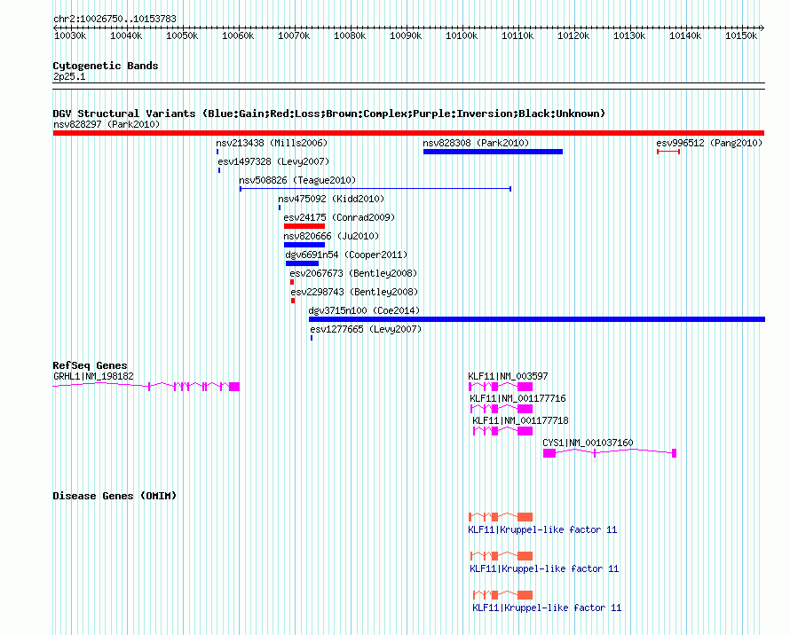Open esv1277665 (Levy2007) variant label
The image size is (790, 635).
366,329
